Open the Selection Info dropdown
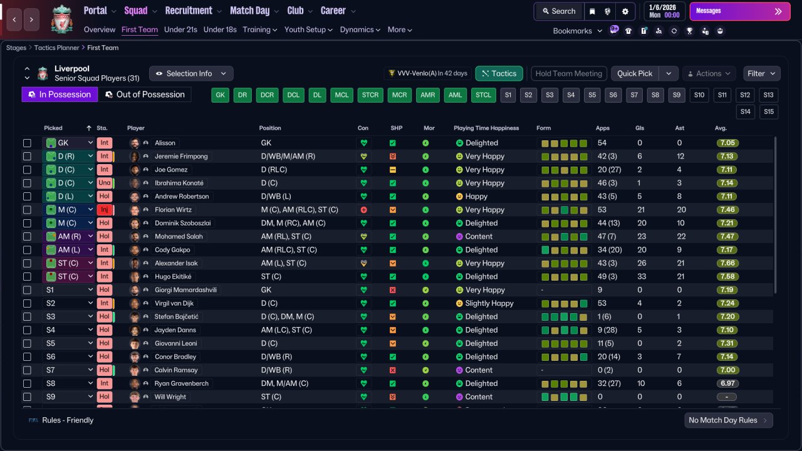802x451 pixels. pyautogui.click(x=191, y=73)
